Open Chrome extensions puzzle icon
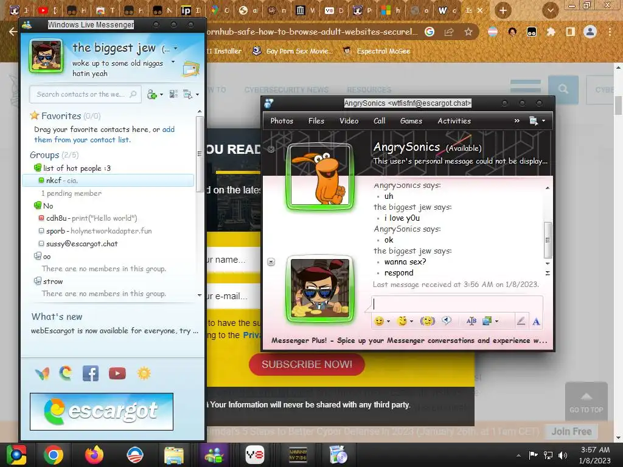 click(551, 32)
